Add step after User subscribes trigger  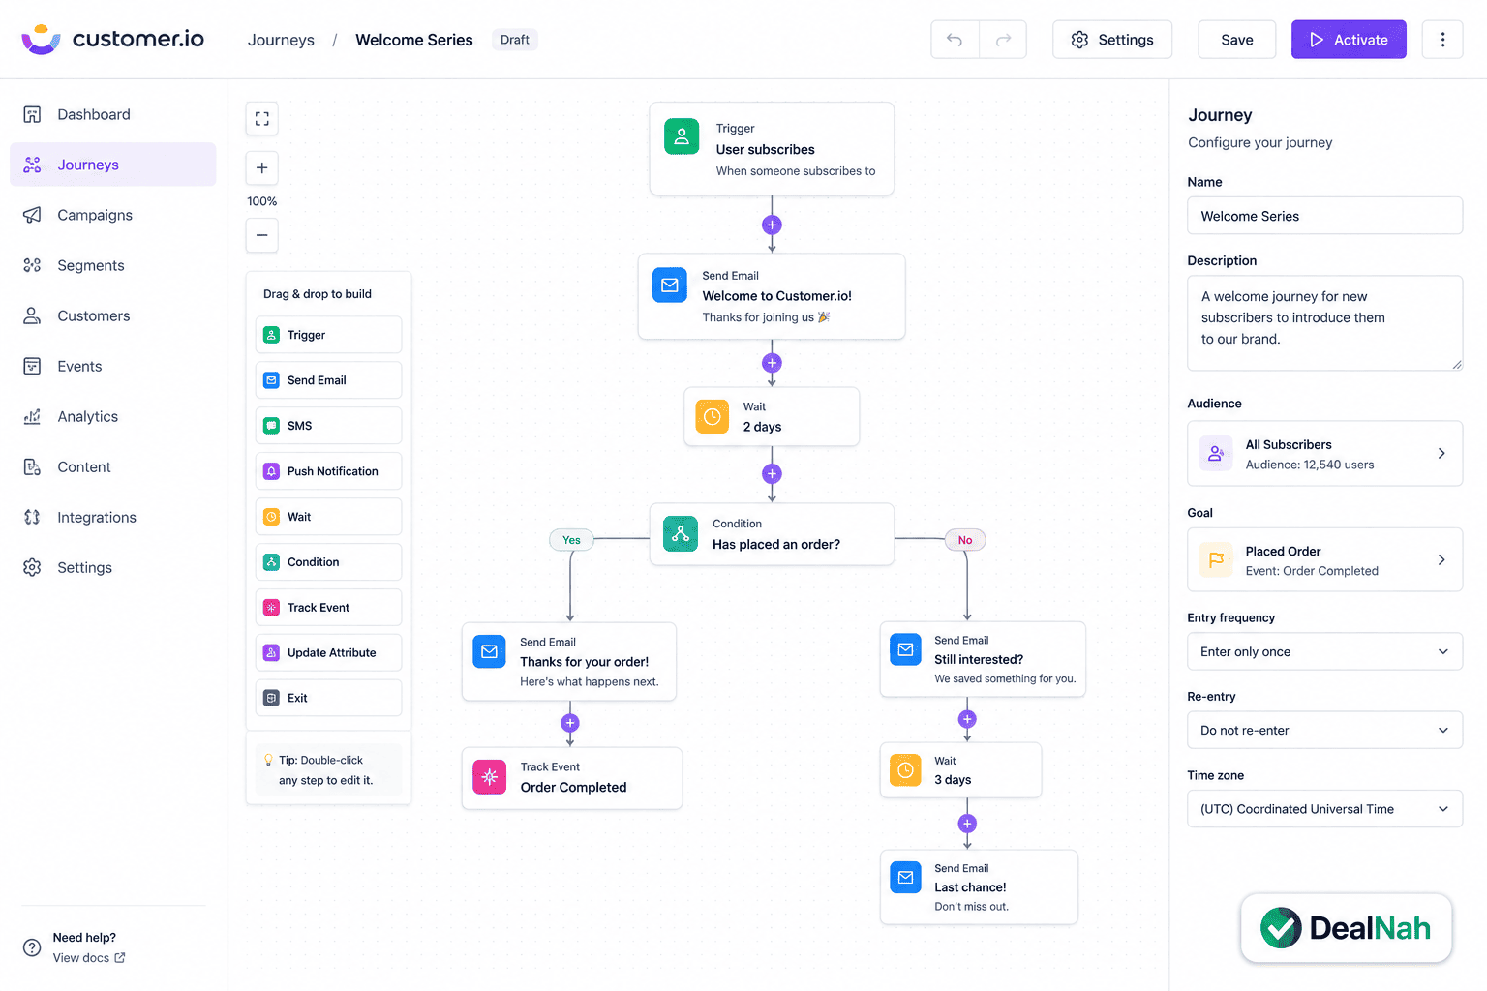pos(772,225)
